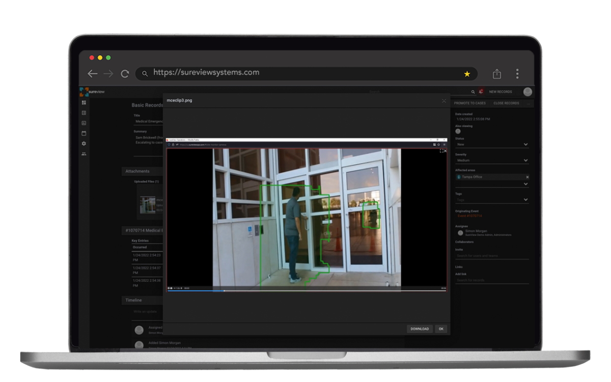The width and height of the screenshot is (611, 382).
Task: Open settings gear in SureView sidebar
Action: (84, 144)
